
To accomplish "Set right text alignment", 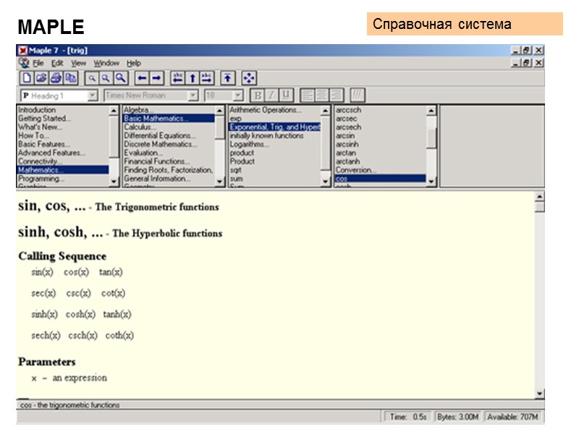I will (x=336, y=95).
